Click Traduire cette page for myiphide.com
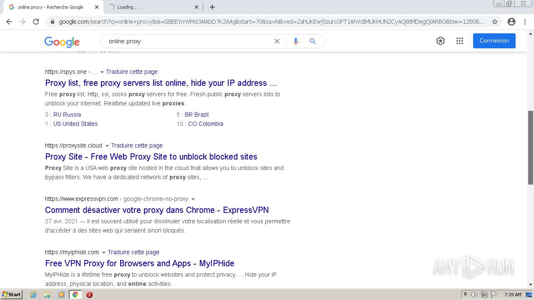Viewport: 534px width, 300px height. tap(133, 252)
